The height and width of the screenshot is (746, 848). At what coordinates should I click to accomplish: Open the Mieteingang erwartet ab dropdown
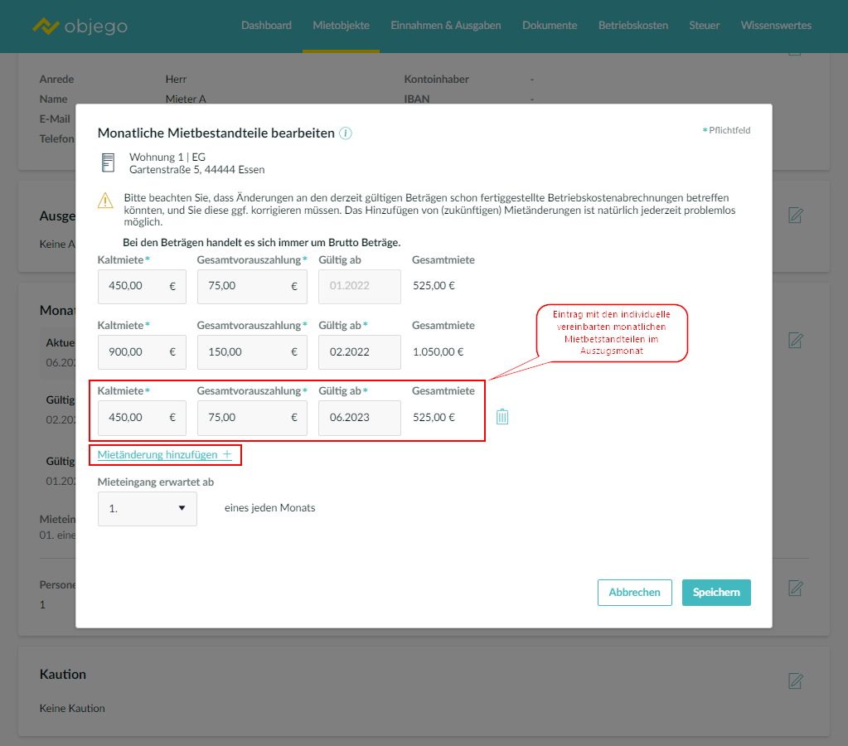pyautogui.click(x=148, y=509)
